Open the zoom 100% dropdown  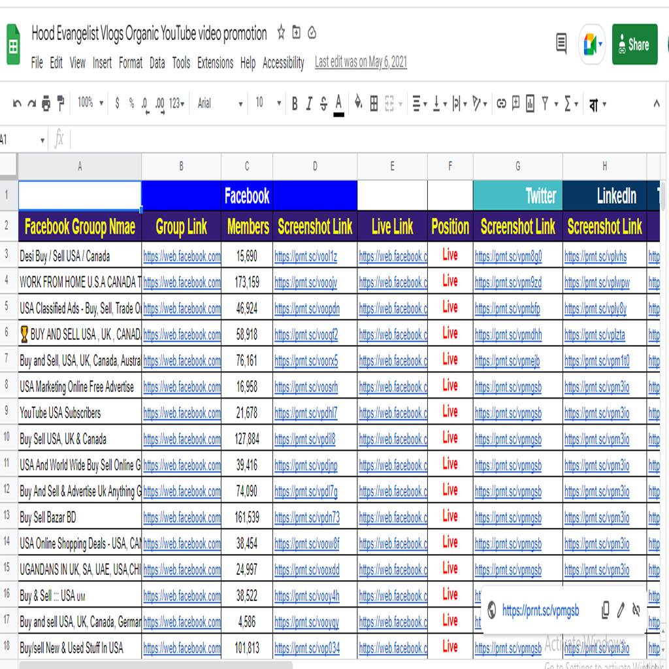[x=90, y=103]
